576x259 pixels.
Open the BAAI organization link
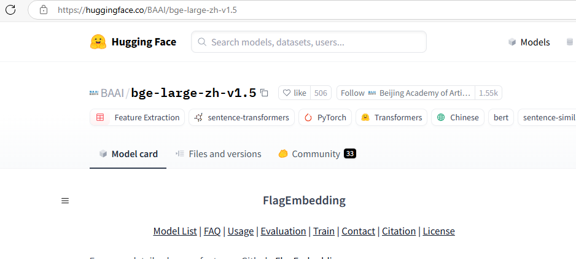[x=113, y=93]
